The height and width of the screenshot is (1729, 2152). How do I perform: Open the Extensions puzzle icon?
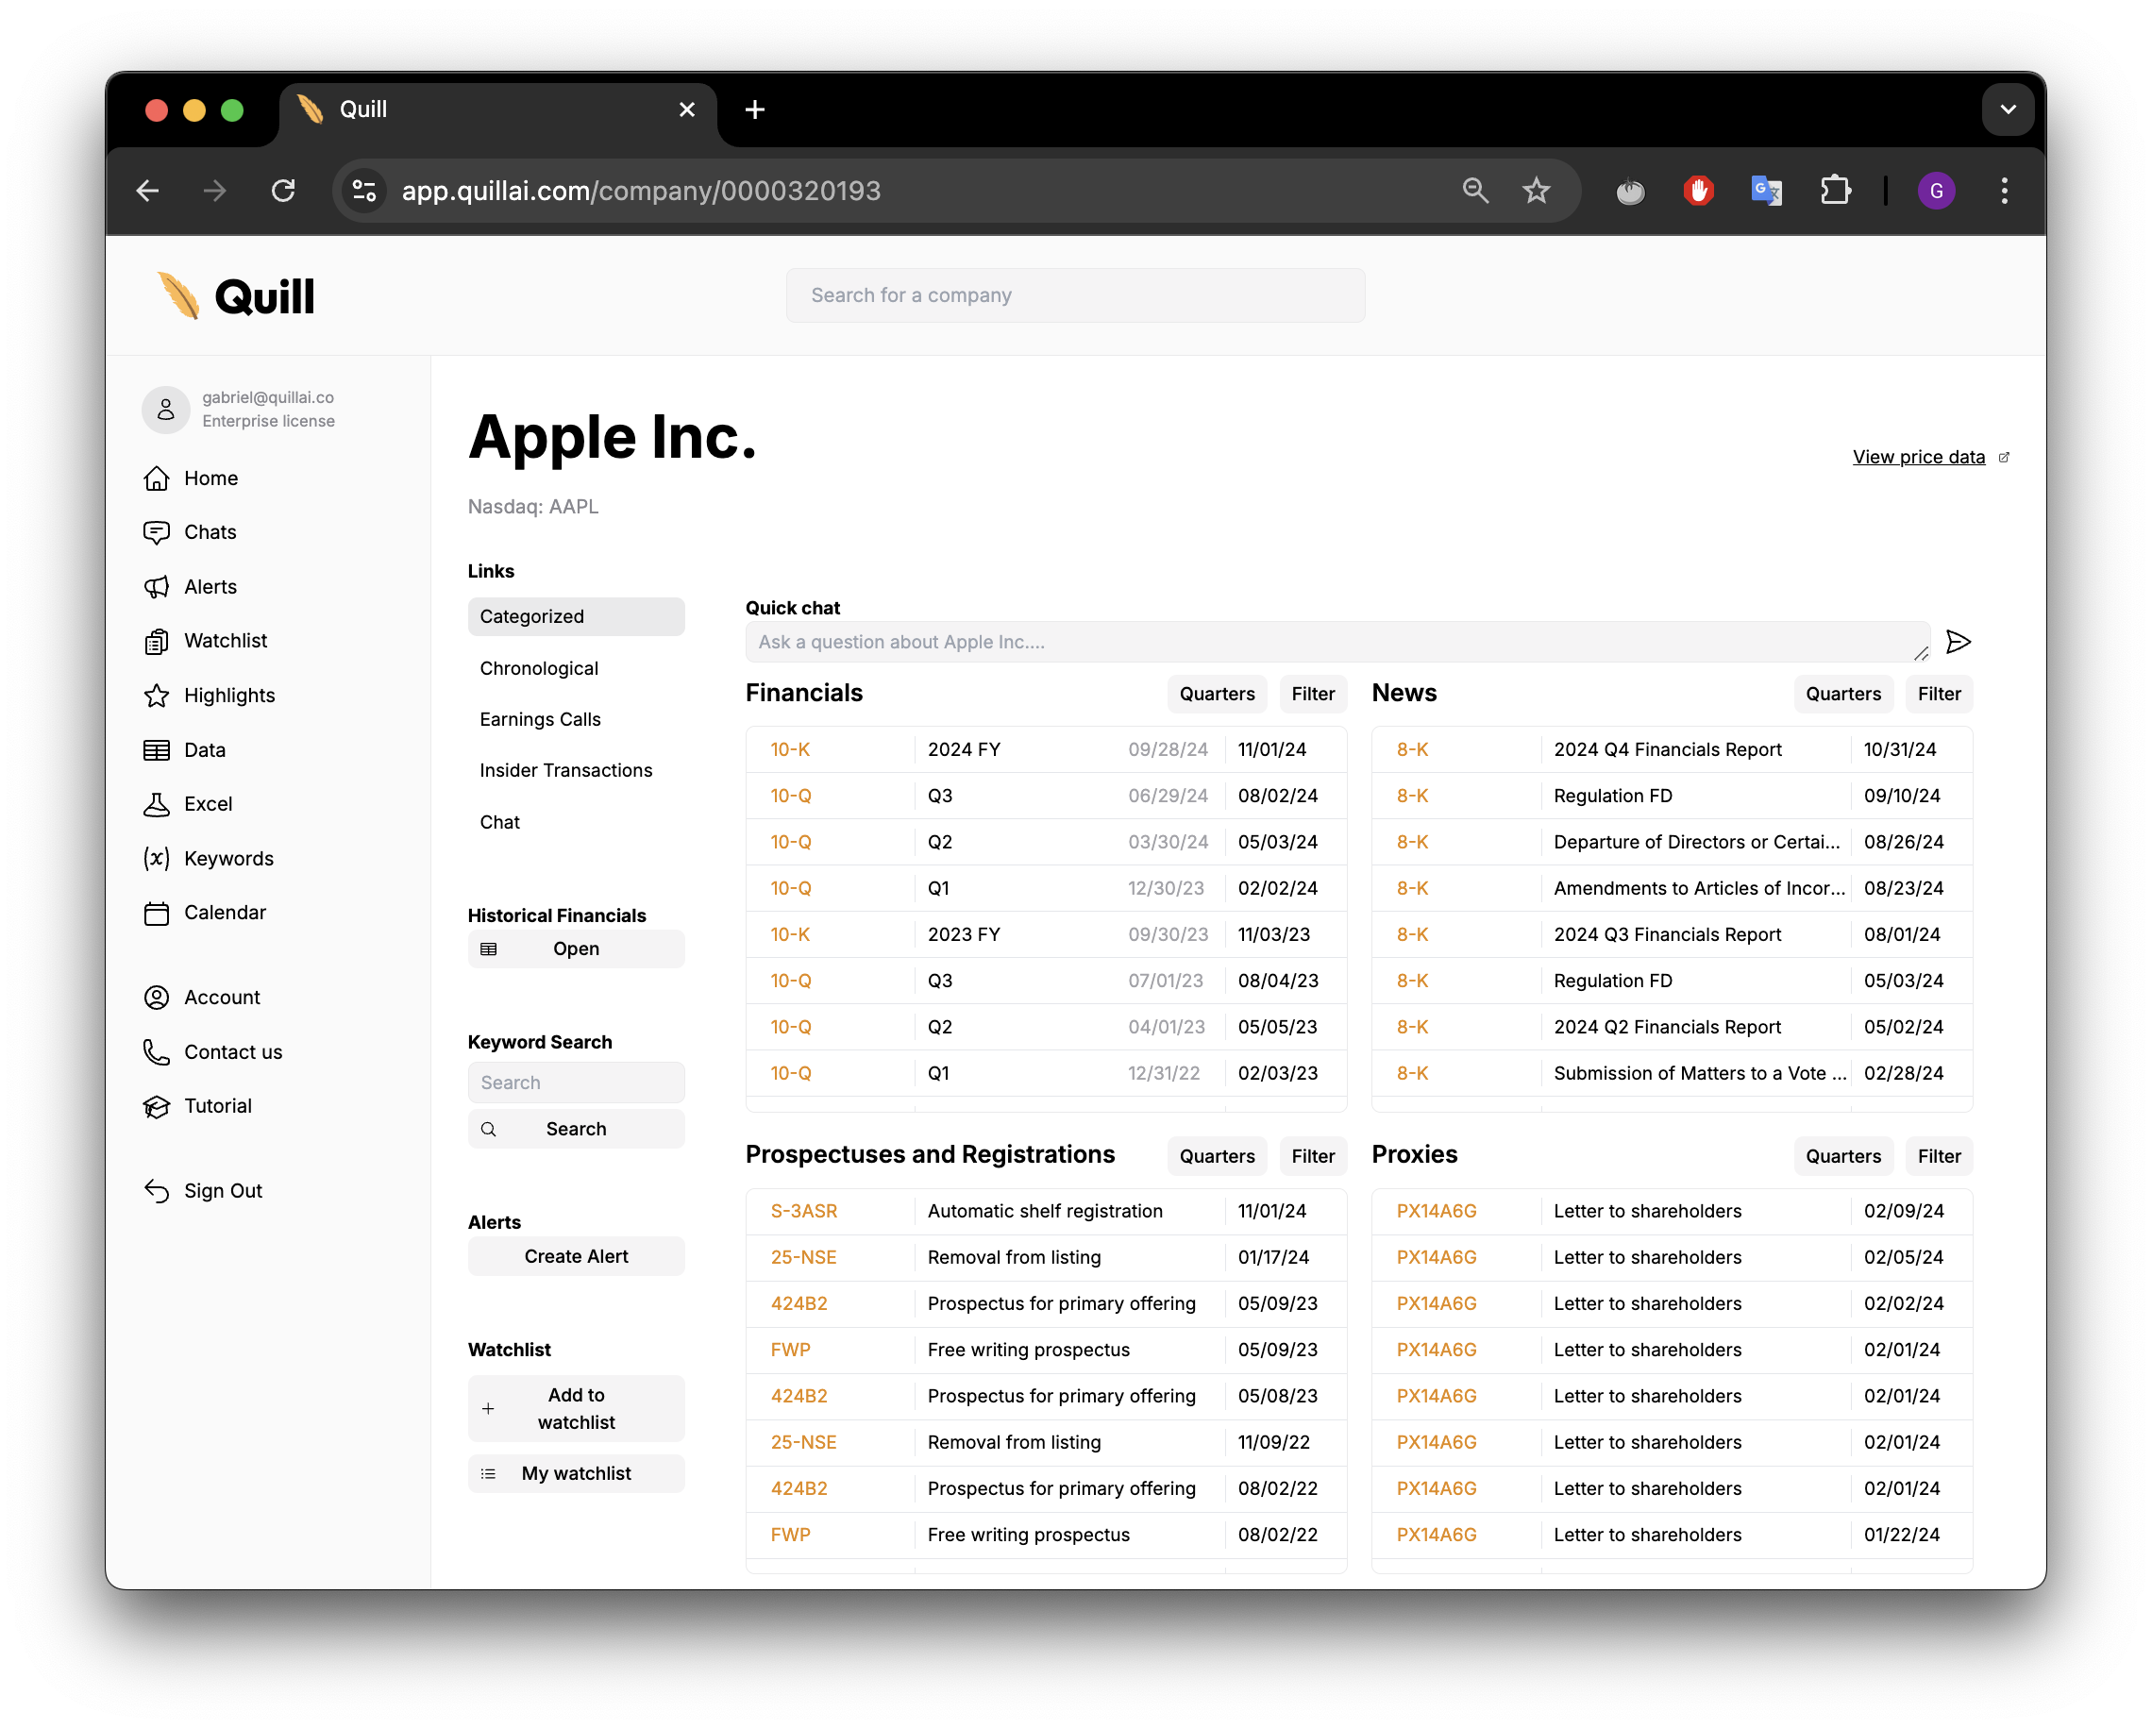[1836, 191]
